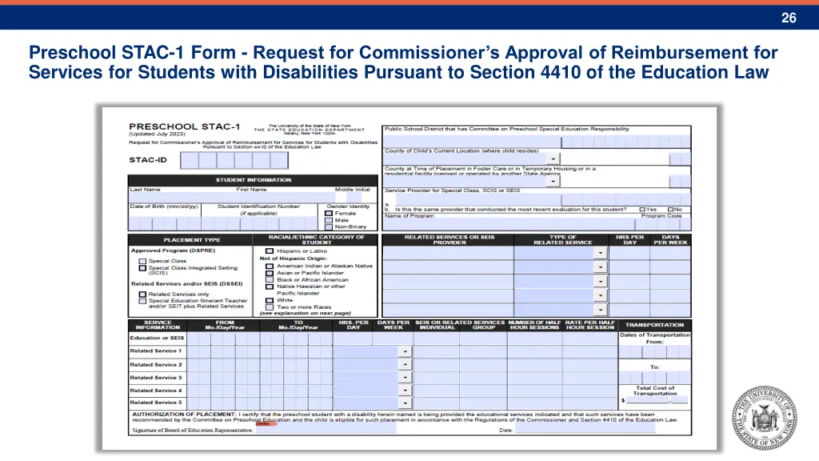Open first Type of Related Service dropdown
The height and width of the screenshot is (461, 819).
[x=601, y=253]
